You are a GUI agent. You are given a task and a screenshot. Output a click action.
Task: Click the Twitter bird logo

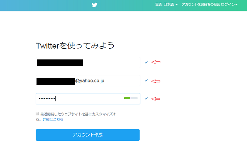point(94,5)
